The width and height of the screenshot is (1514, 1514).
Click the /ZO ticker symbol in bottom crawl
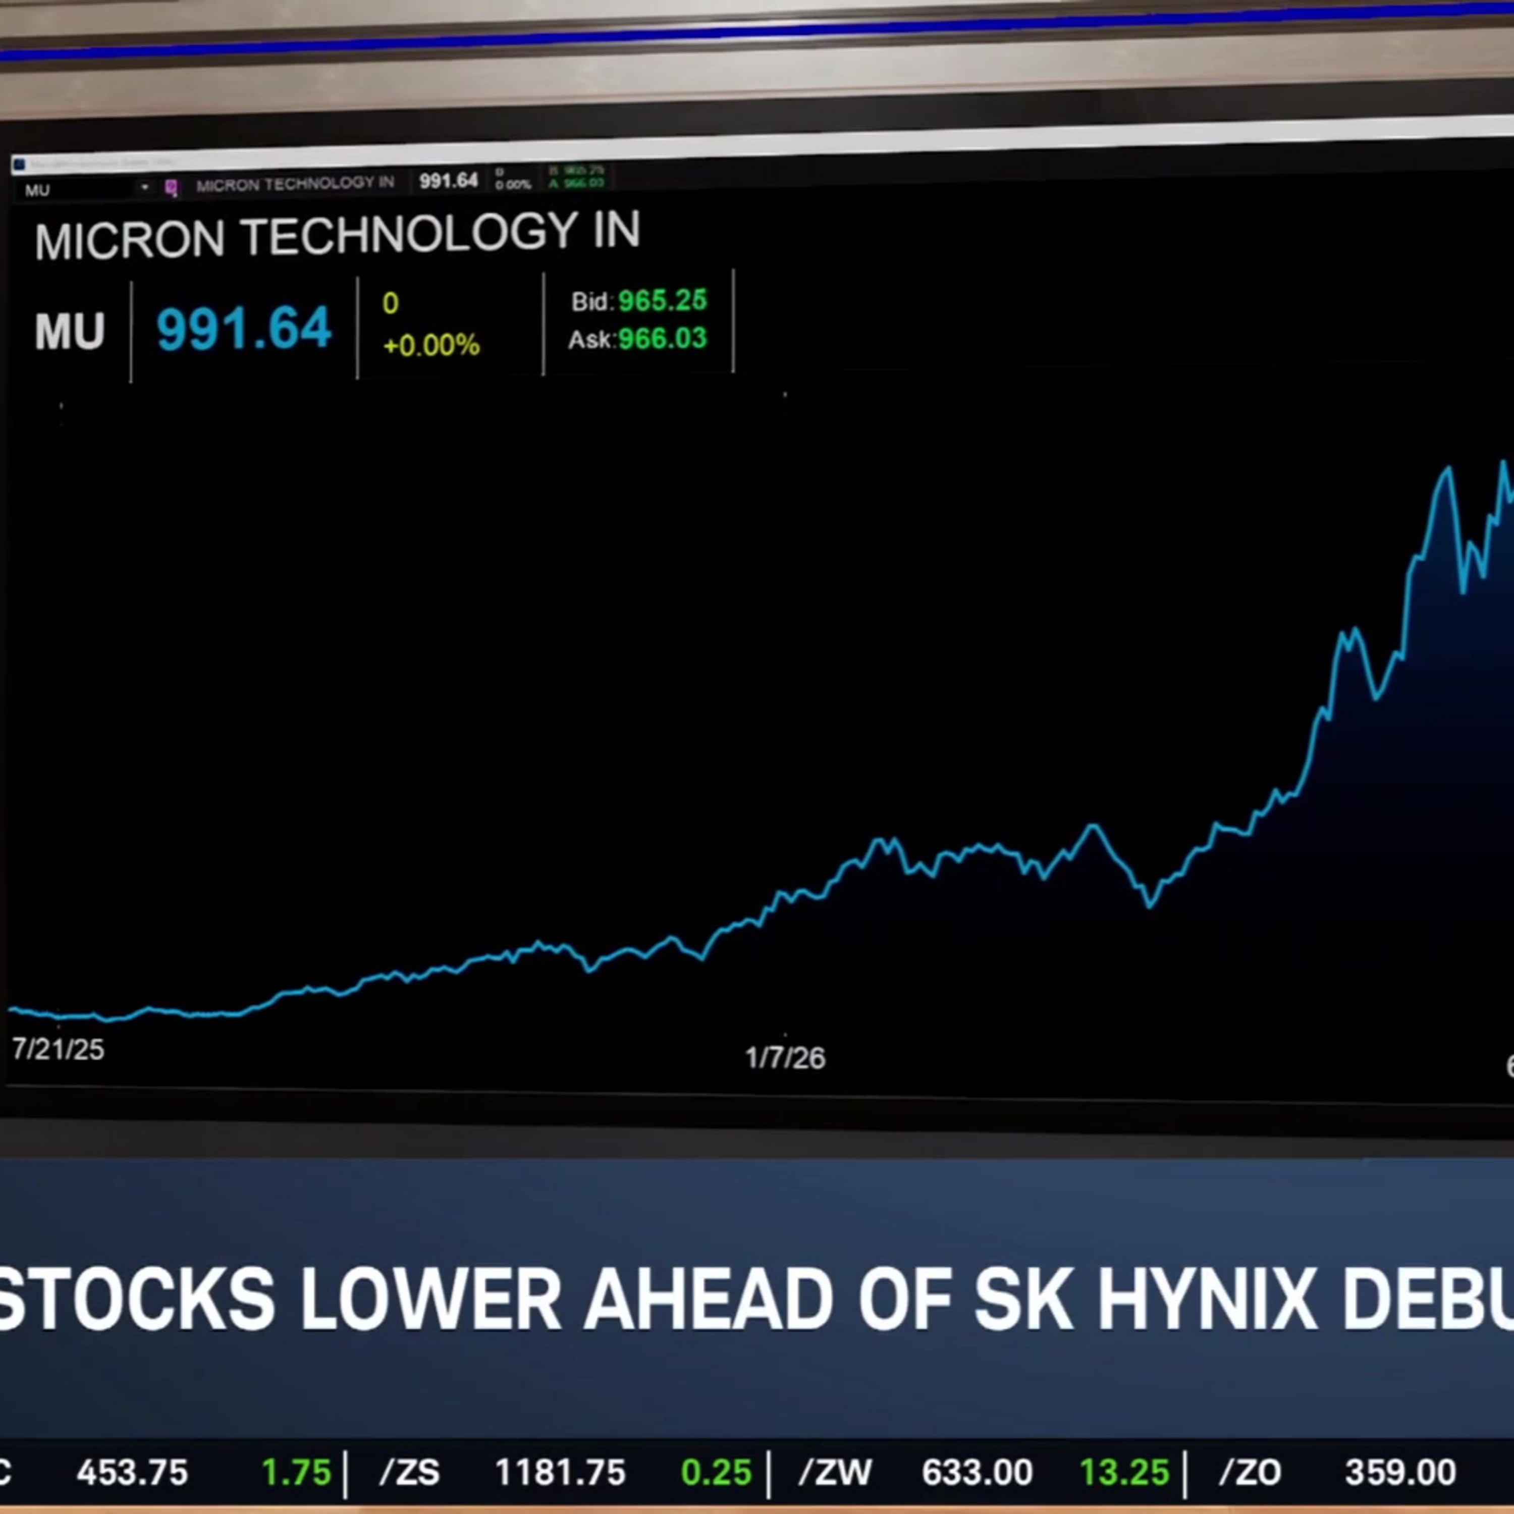pos(1250,1472)
